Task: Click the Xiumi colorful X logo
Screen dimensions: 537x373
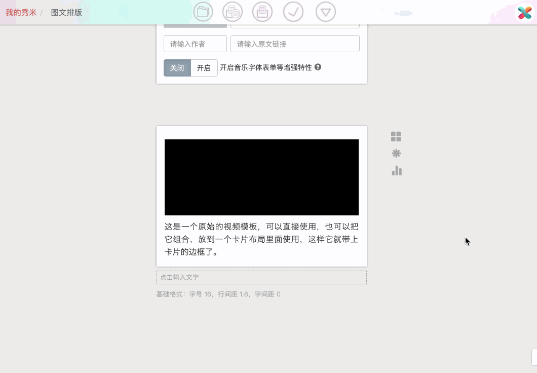Action: tap(525, 13)
